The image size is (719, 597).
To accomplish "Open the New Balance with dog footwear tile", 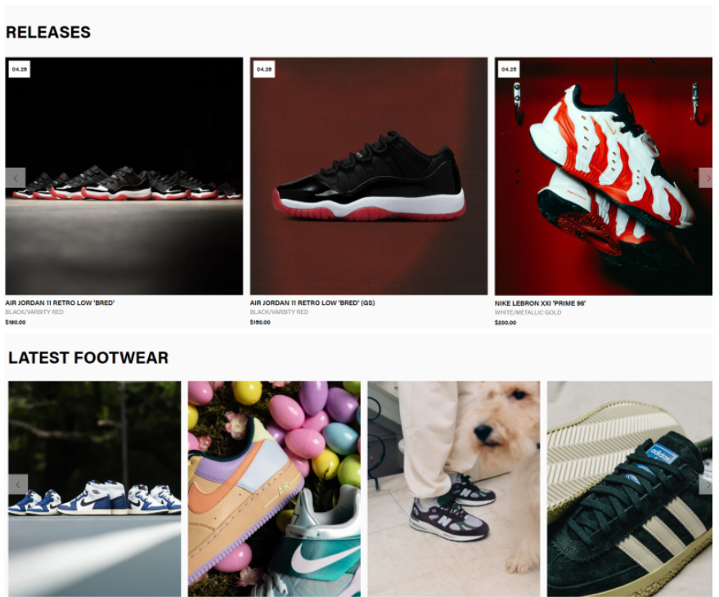I will 453,489.
